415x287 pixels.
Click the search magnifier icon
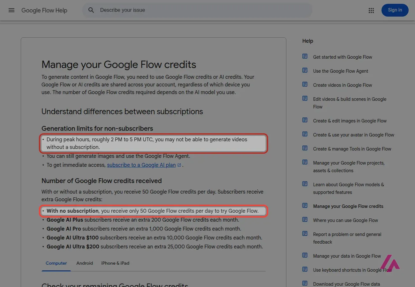91,10
